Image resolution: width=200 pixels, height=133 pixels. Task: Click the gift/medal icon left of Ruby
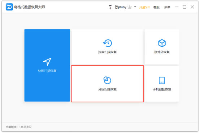pos(110,7)
